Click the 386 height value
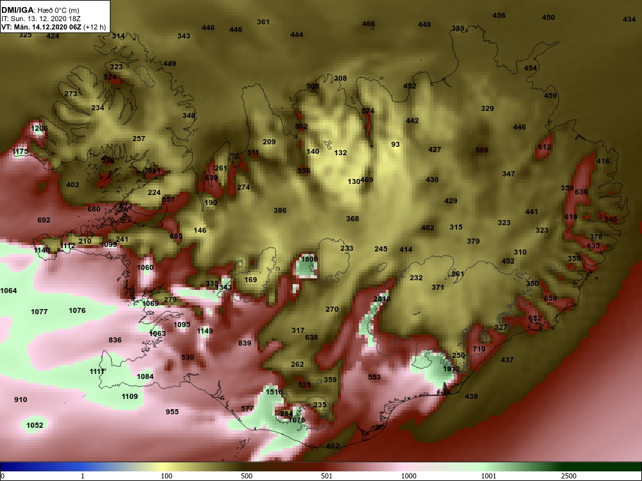This screenshot has height=481, width=642. [x=280, y=210]
